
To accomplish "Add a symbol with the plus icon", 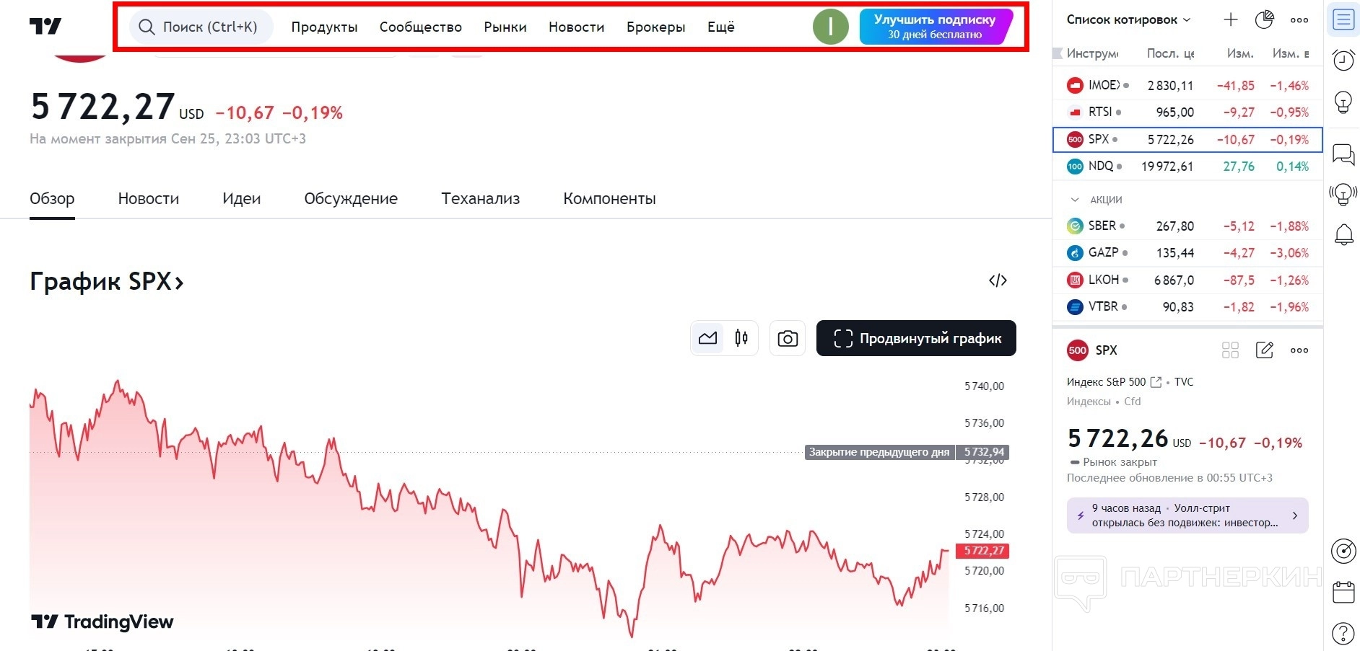I will pos(1231,20).
